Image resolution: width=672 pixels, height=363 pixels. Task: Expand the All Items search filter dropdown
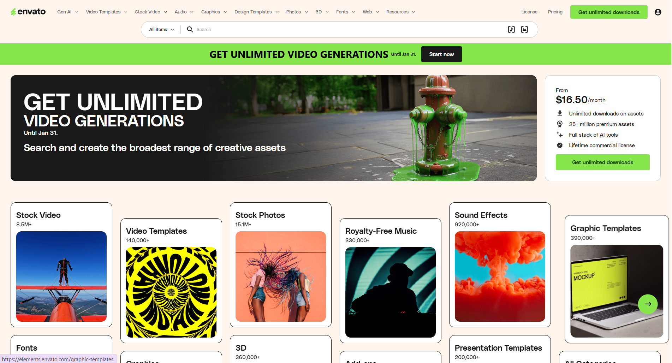(161, 29)
